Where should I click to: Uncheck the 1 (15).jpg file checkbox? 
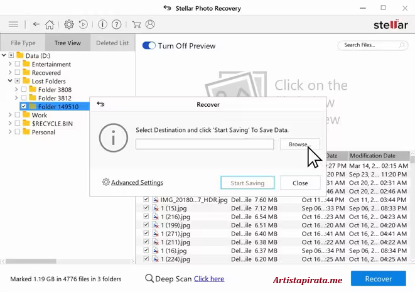tap(146, 208)
